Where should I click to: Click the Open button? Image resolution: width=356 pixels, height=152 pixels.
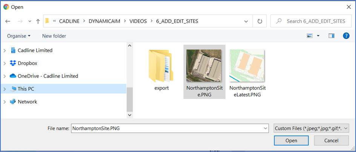click(291, 140)
